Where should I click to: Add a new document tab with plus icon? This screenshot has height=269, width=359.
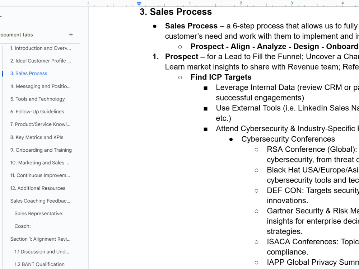71,35
